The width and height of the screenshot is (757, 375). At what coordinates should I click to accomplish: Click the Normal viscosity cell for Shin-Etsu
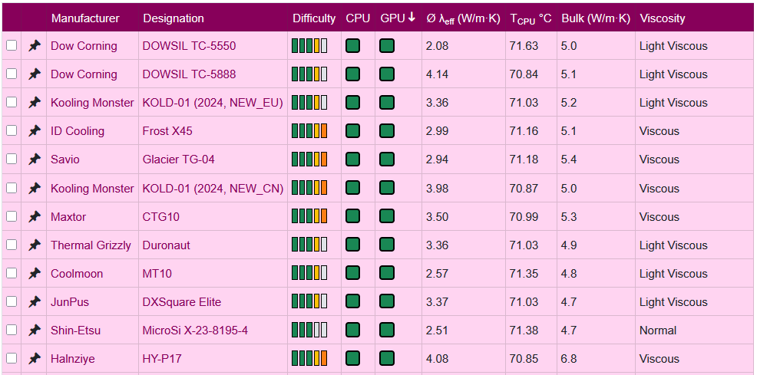click(657, 331)
